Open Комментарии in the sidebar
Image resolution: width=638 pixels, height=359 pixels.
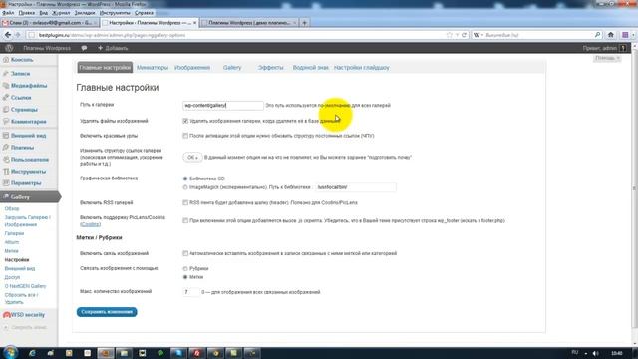(x=29, y=122)
